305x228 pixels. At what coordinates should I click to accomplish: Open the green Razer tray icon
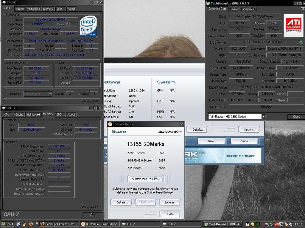pos(258,224)
